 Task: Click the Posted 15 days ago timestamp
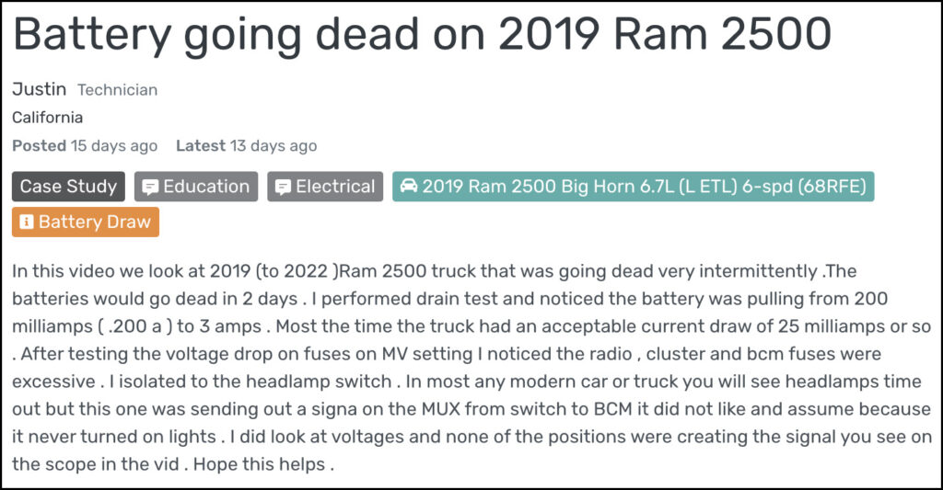tap(85, 146)
